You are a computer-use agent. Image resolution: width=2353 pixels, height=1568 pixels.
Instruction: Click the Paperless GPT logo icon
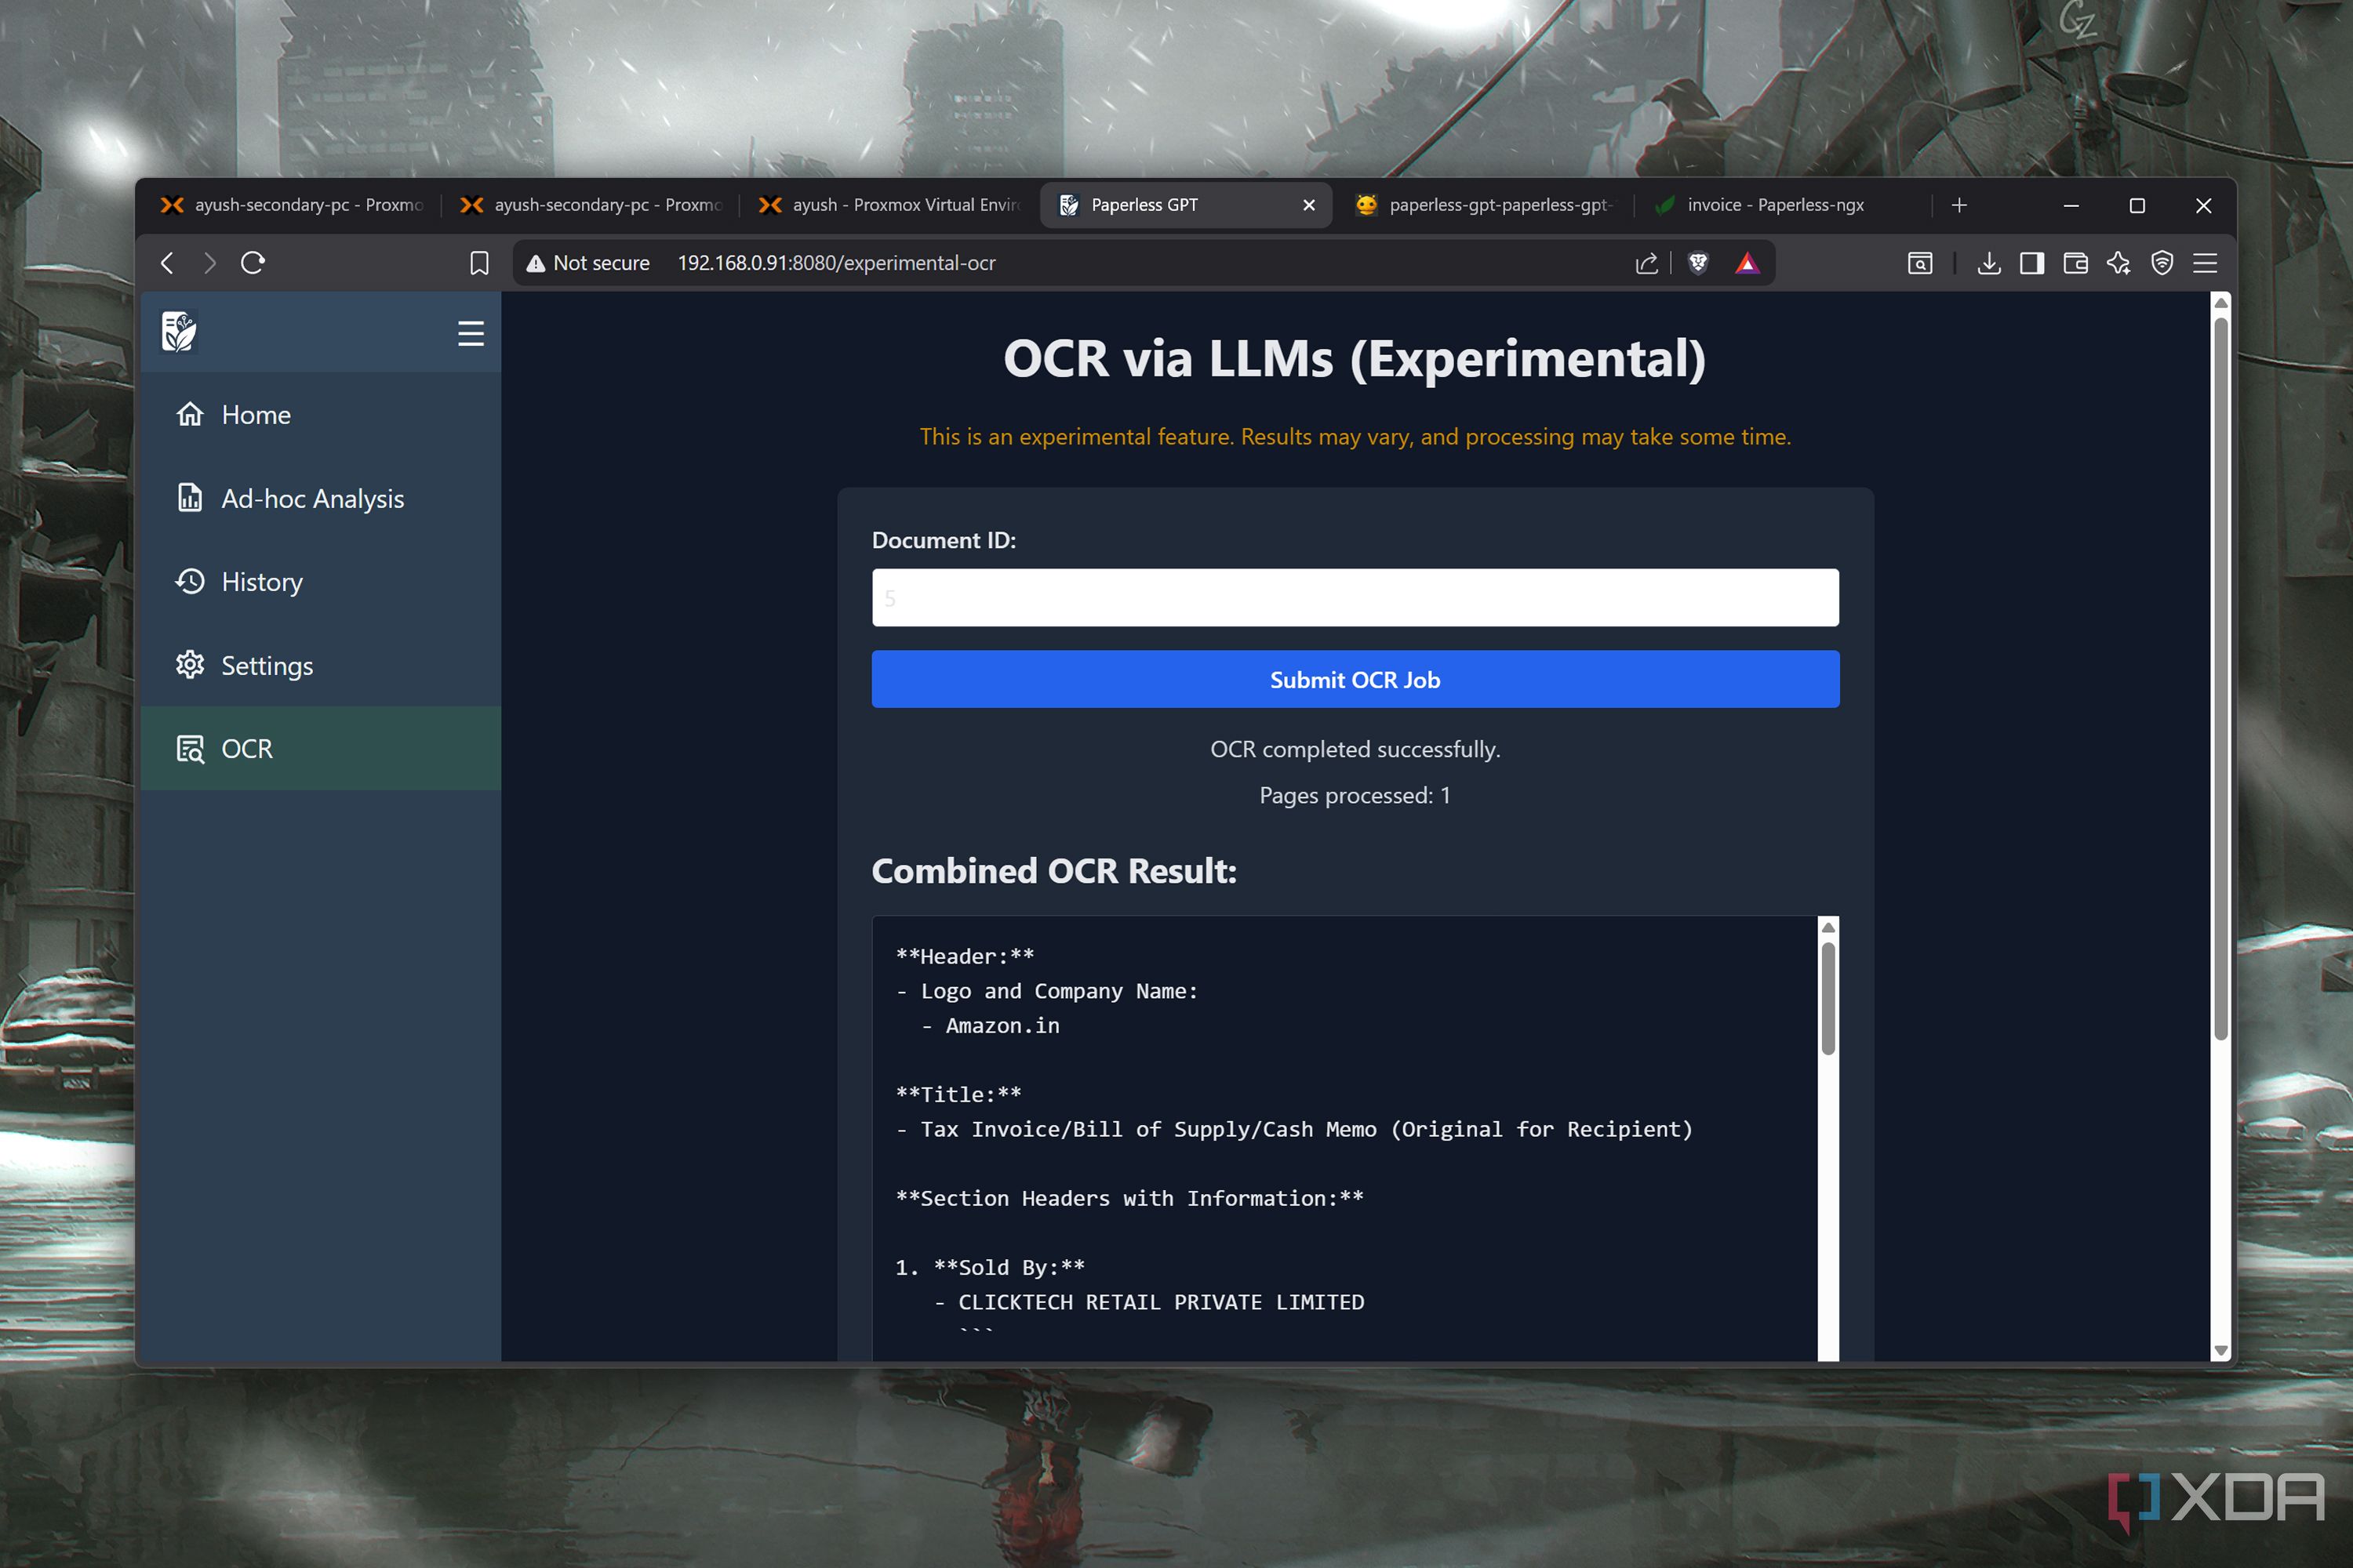179,332
